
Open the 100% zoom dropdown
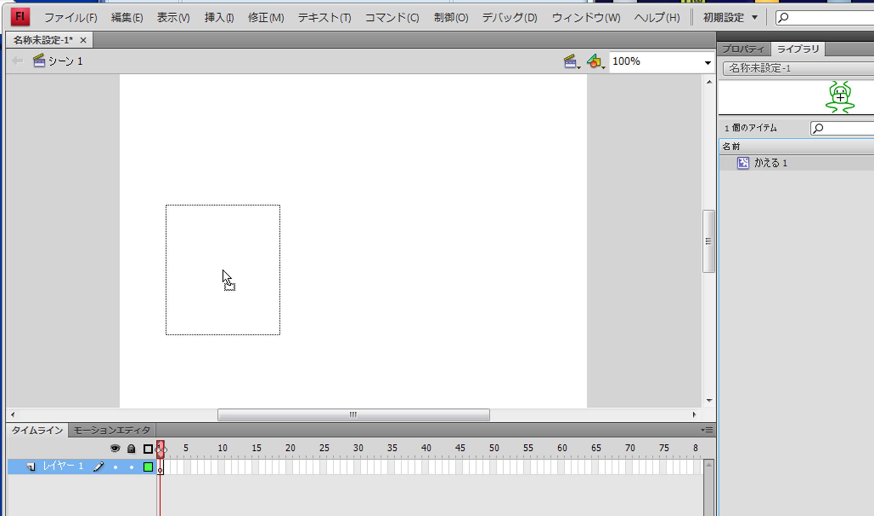(x=707, y=62)
